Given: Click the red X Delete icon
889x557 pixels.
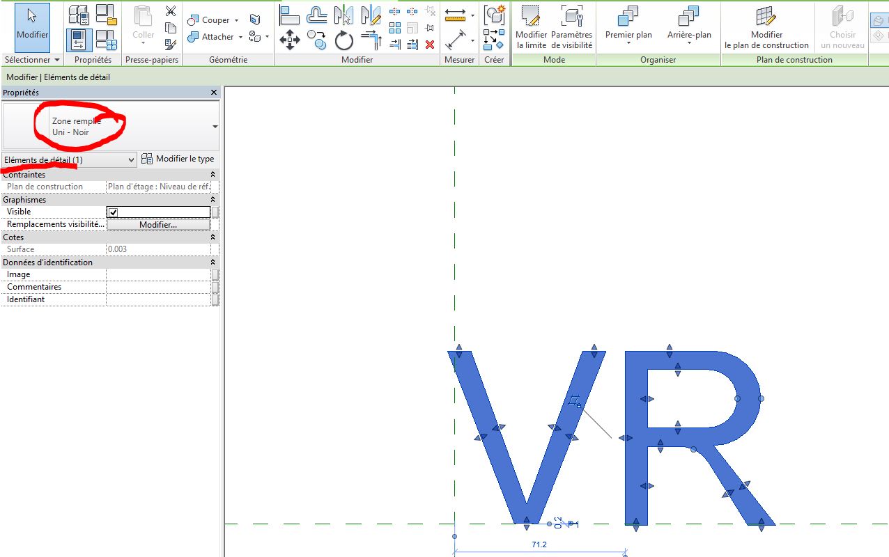Looking at the screenshot, I should click(x=430, y=45).
